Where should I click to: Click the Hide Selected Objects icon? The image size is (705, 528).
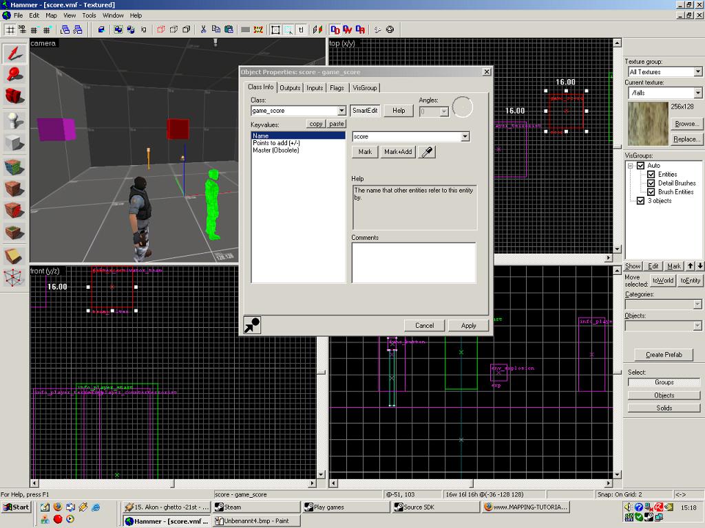click(x=161, y=30)
